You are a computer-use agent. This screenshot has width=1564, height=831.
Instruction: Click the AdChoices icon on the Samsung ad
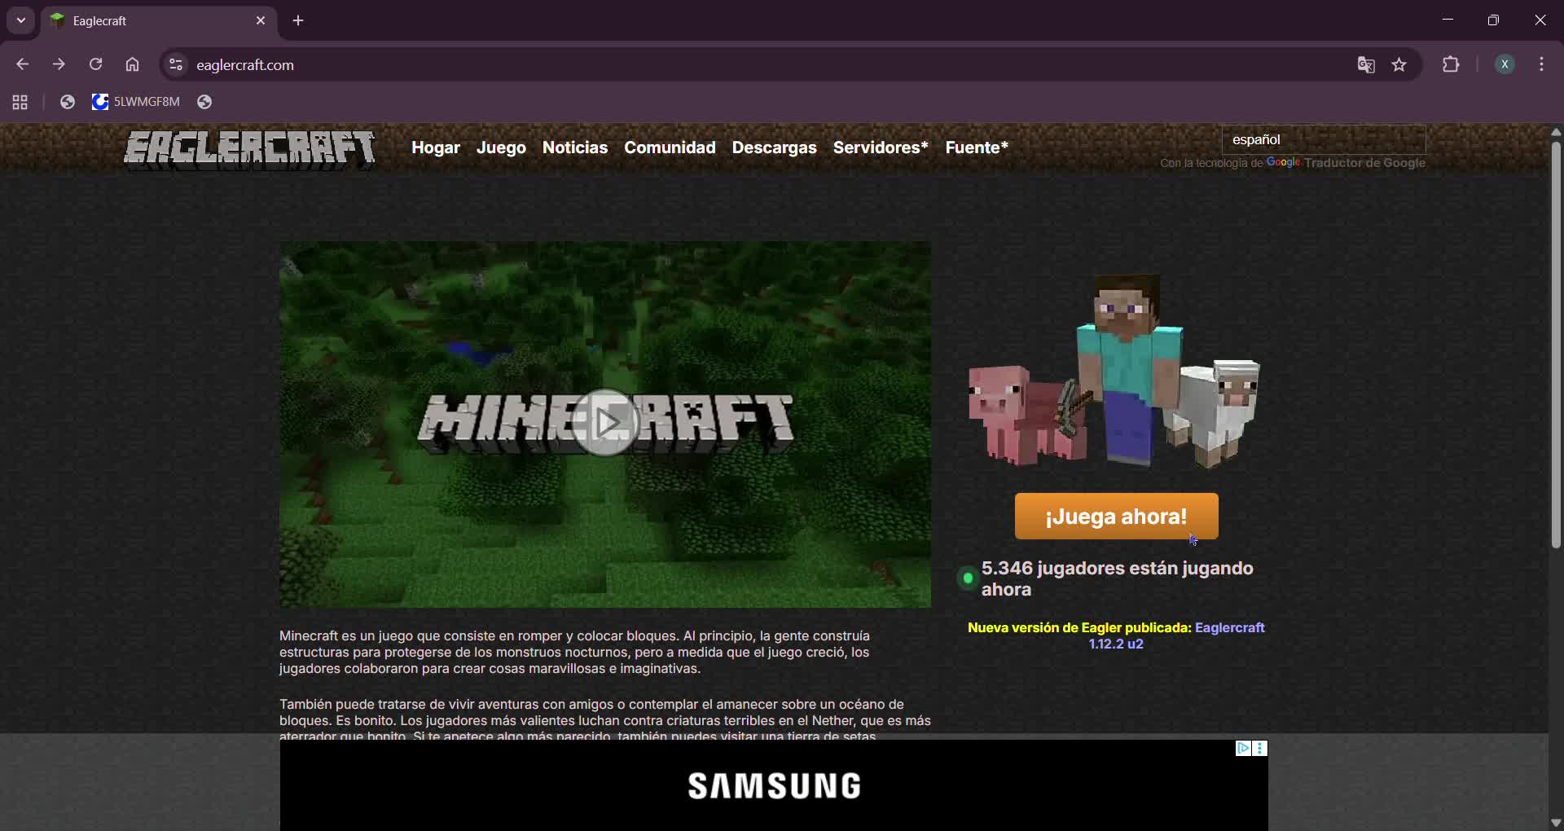(x=1244, y=748)
